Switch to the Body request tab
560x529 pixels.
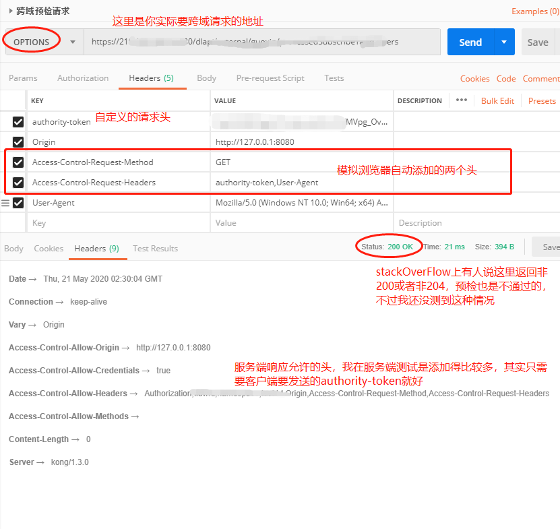[x=206, y=78]
